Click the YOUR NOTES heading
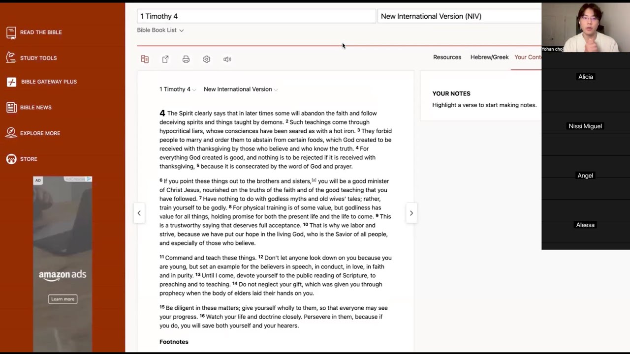The image size is (630, 354). coord(451,93)
